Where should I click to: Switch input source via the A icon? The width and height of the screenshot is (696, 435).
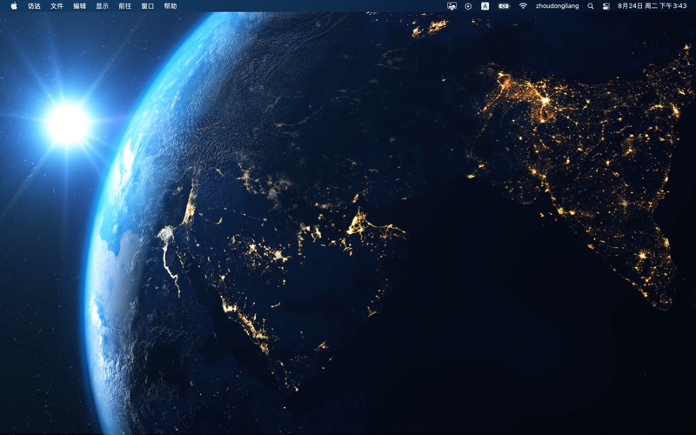pos(485,6)
